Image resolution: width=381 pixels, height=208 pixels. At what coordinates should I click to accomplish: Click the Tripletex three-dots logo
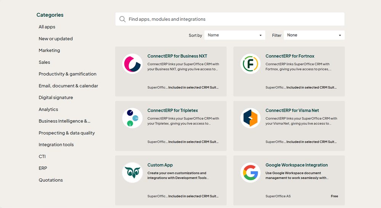(133, 118)
